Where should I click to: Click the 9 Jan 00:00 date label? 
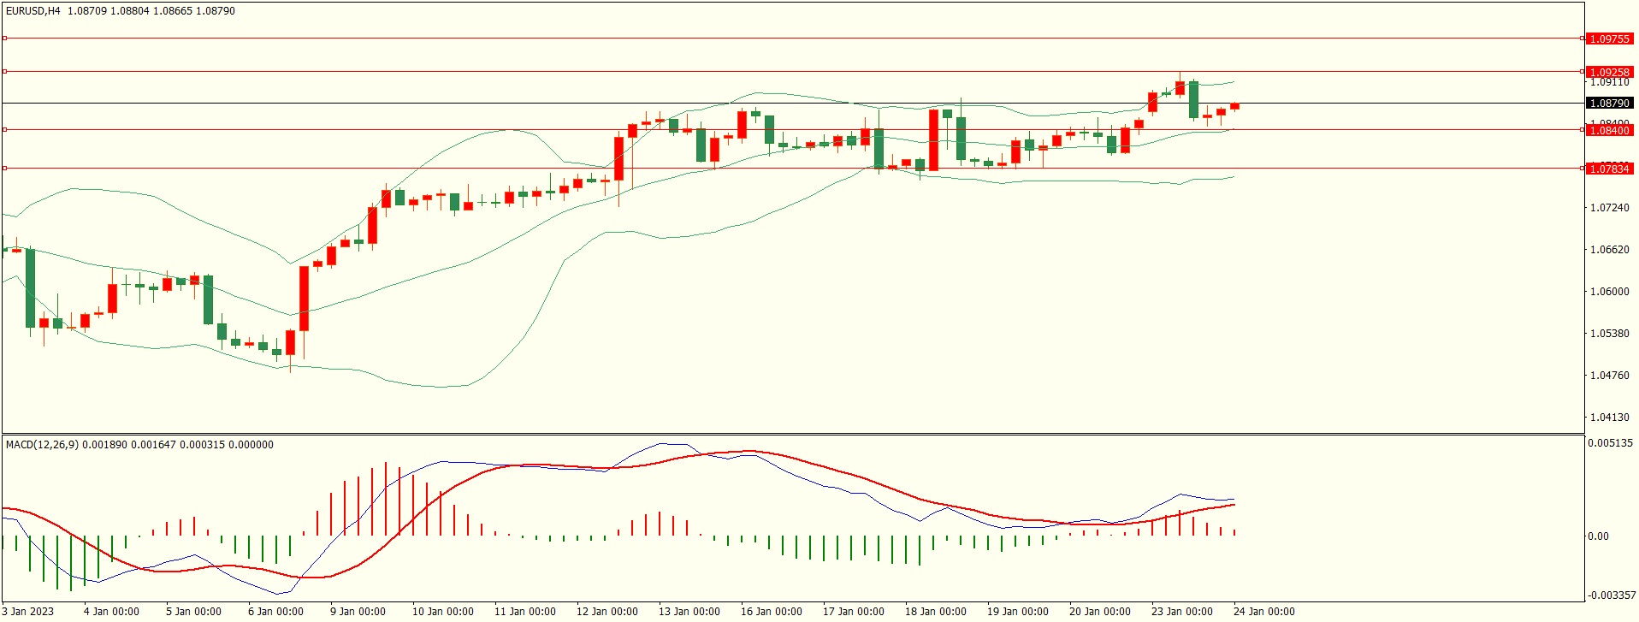point(358,611)
